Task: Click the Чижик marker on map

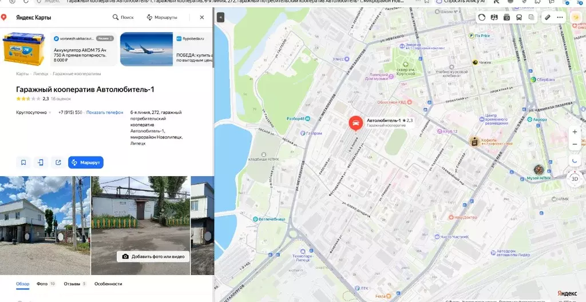Action: [475, 62]
